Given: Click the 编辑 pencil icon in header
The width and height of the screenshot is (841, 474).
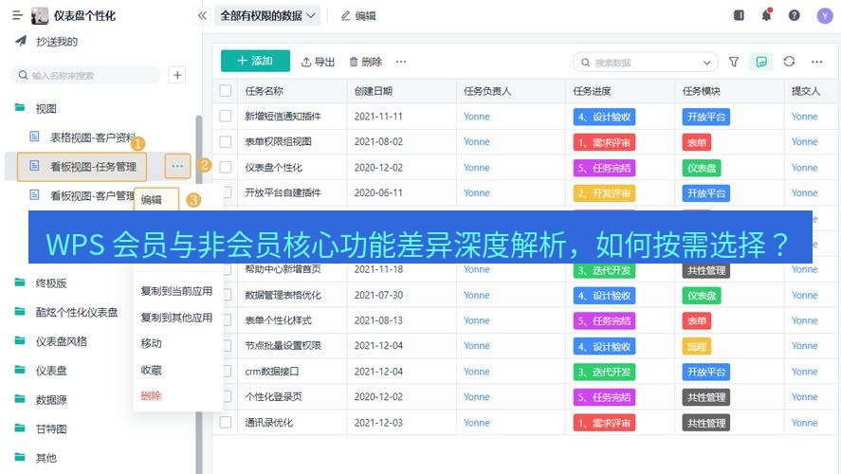Looking at the screenshot, I should (345, 16).
